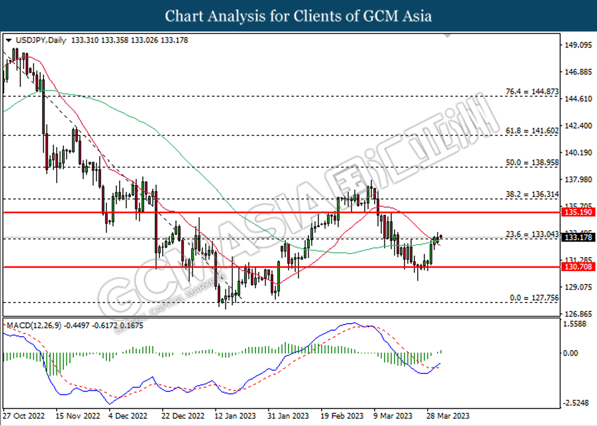Click the 129.075 price axis value
597x426 pixels.
coord(579,287)
